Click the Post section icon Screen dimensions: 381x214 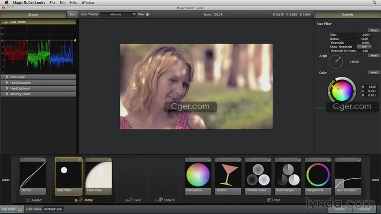click(x=269, y=200)
